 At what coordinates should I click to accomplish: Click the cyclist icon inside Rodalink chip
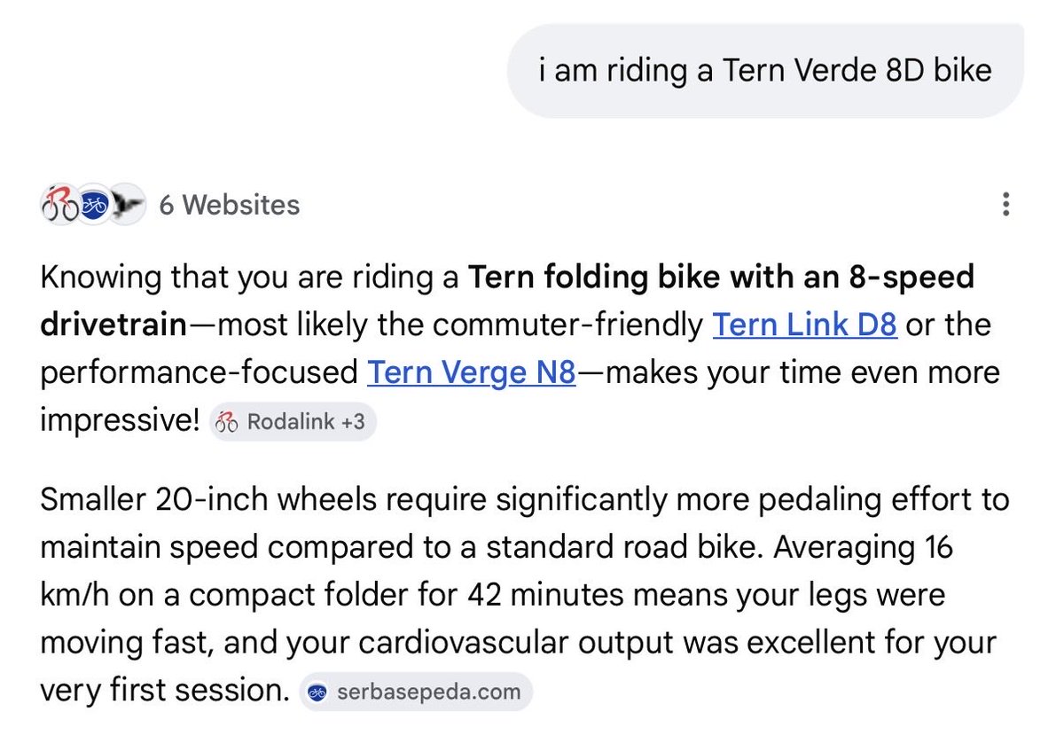(227, 423)
